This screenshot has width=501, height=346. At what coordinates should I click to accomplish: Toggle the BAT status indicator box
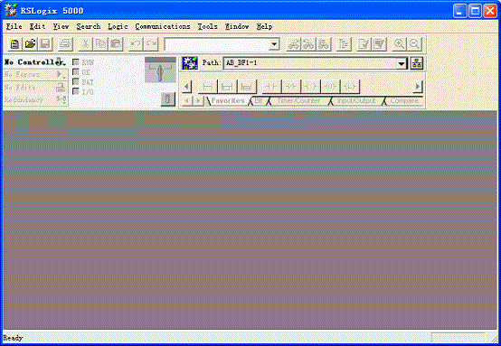pos(76,82)
